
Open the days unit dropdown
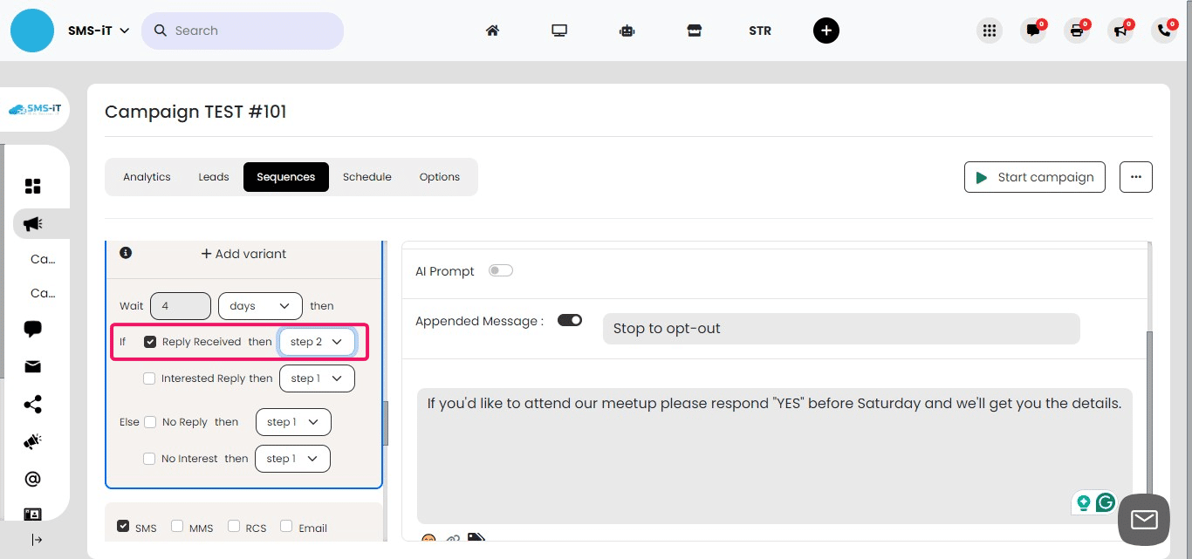(x=259, y=305)
